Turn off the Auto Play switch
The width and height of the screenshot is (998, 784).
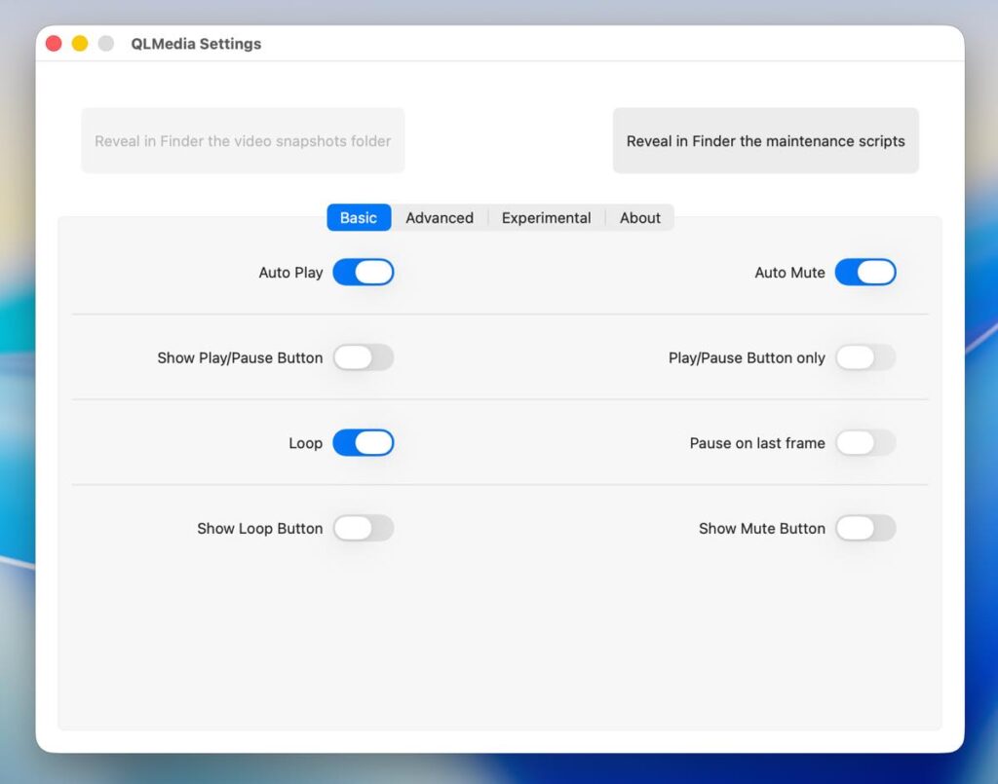(363, 273)
